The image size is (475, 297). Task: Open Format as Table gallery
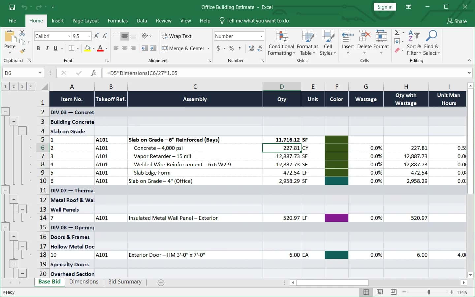307,43
